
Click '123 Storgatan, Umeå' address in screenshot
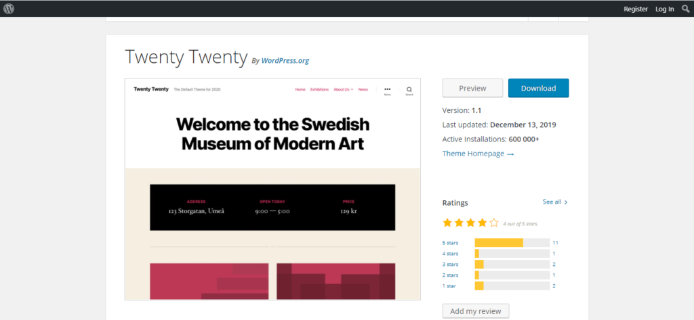(x=196, y=211)
